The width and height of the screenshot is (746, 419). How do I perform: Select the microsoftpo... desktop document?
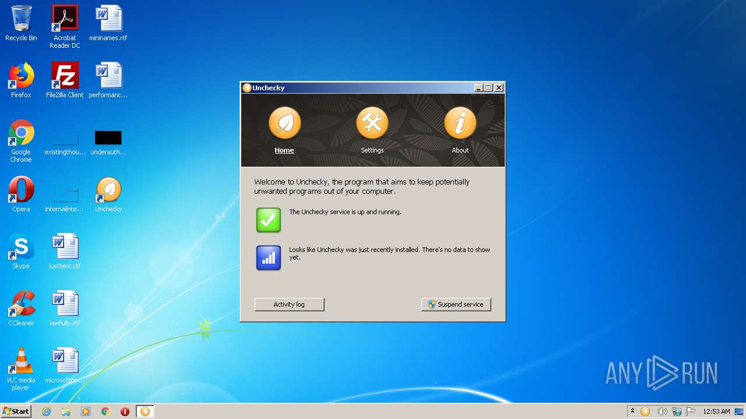coord(65,365)
